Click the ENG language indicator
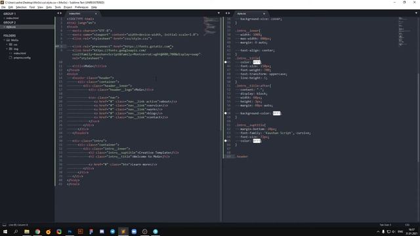 pyautogui.click(x=400, y=231)
